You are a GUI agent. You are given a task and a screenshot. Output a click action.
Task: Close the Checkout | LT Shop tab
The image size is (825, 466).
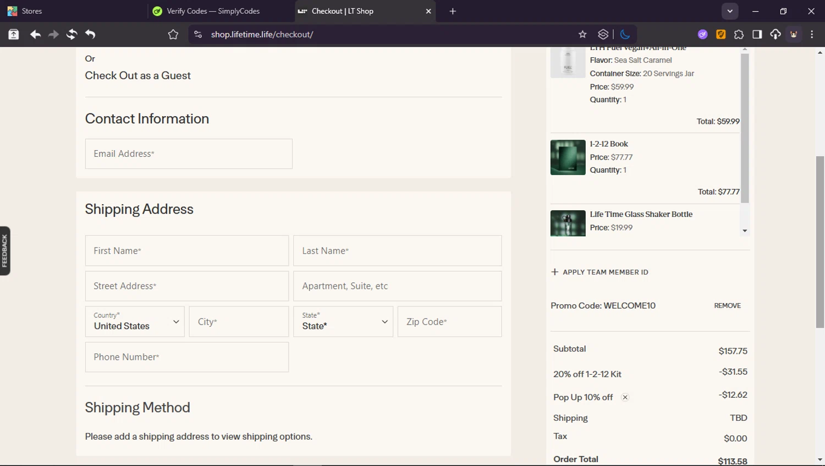pos(428,11)
